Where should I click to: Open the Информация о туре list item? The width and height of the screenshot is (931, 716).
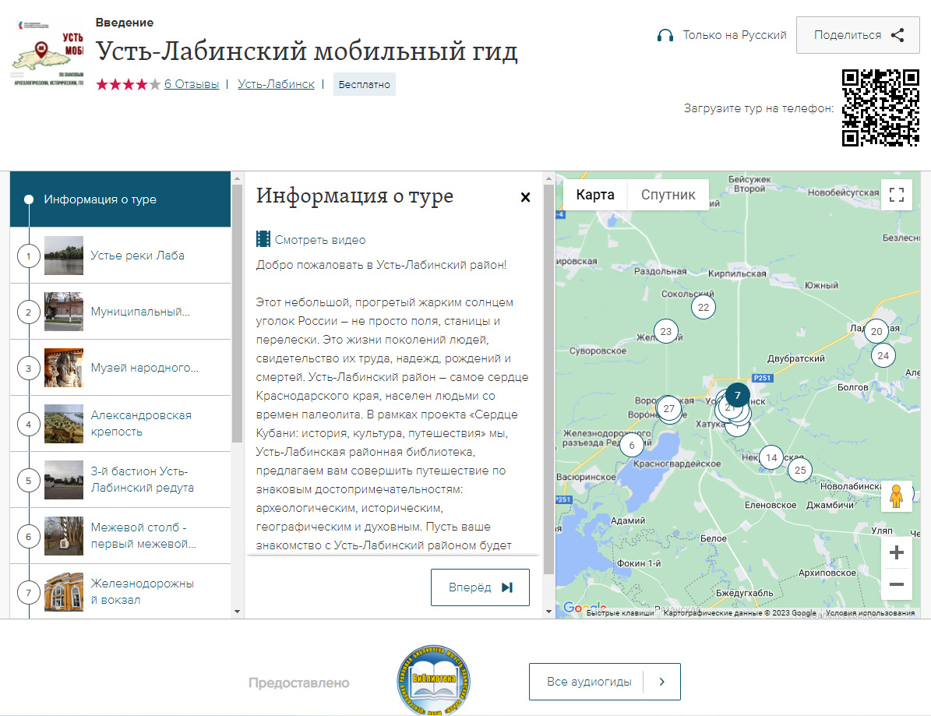click(x=120, y=199)
